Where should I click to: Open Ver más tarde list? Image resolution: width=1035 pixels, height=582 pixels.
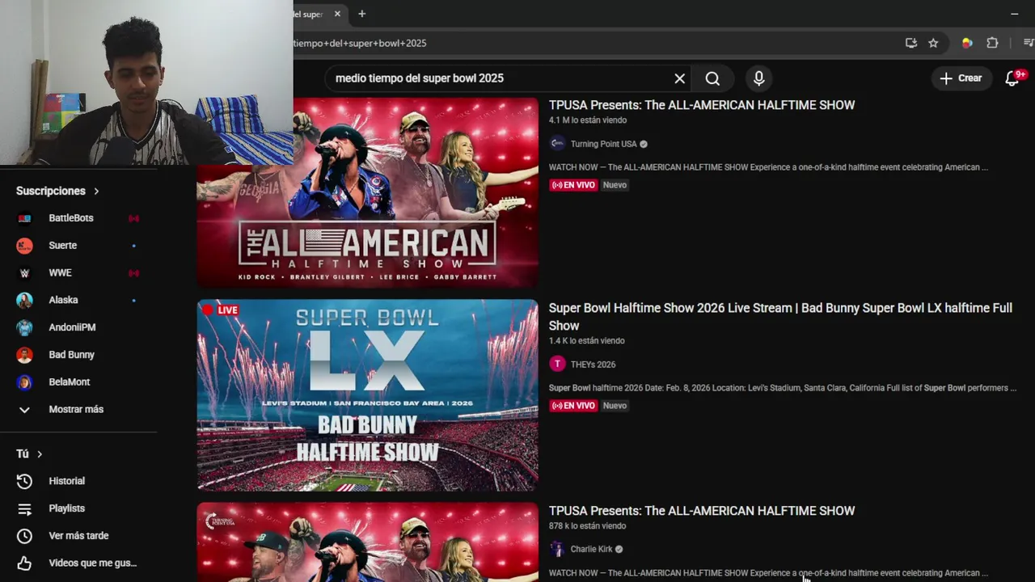pyautogui.click(x=78, y=536)
